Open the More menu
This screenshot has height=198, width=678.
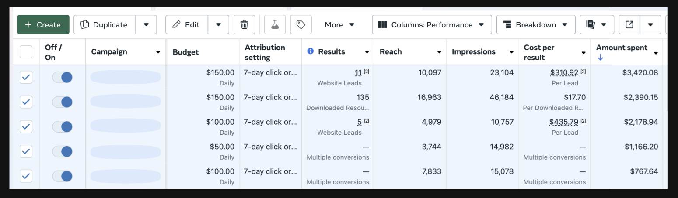tap(339, 25)
